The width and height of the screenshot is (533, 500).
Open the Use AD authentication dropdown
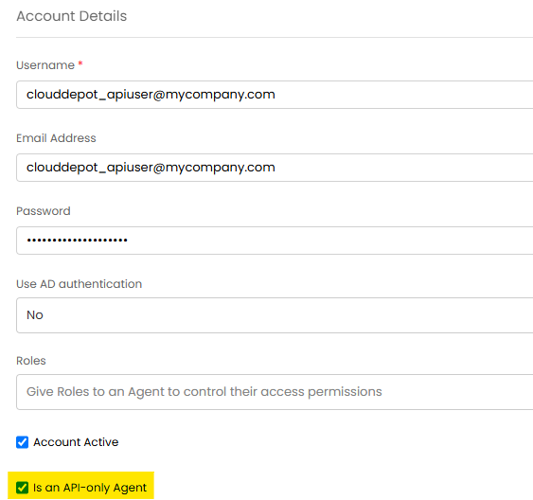(x=275, y=315)
